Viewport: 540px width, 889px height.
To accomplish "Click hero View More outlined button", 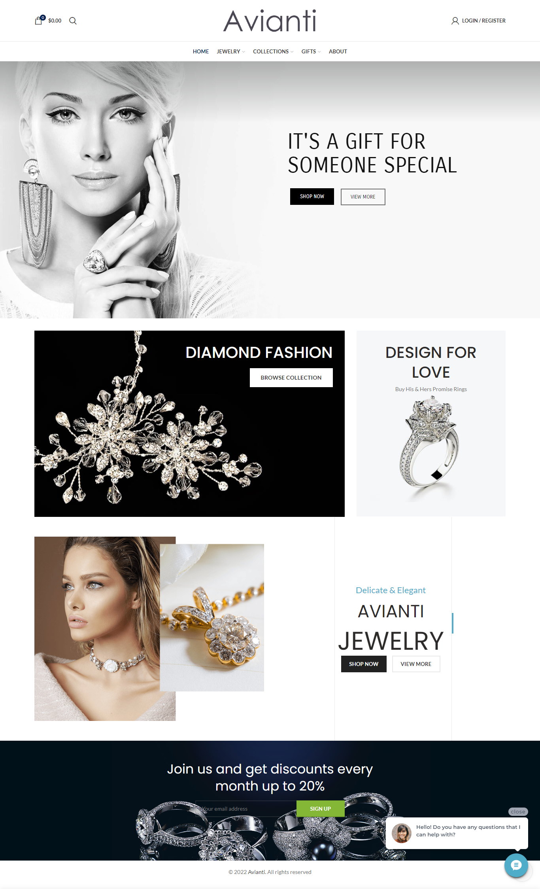I will (363, 197).
